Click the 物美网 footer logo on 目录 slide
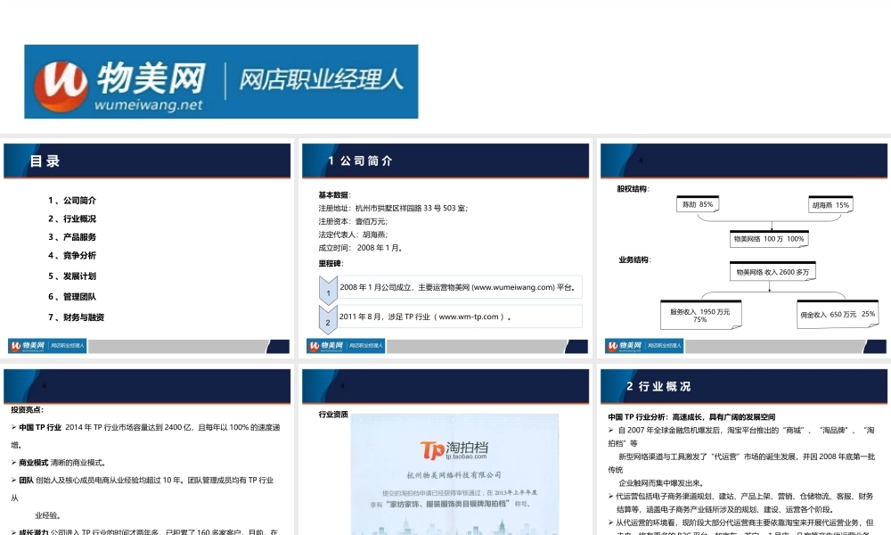 (47, 346)
